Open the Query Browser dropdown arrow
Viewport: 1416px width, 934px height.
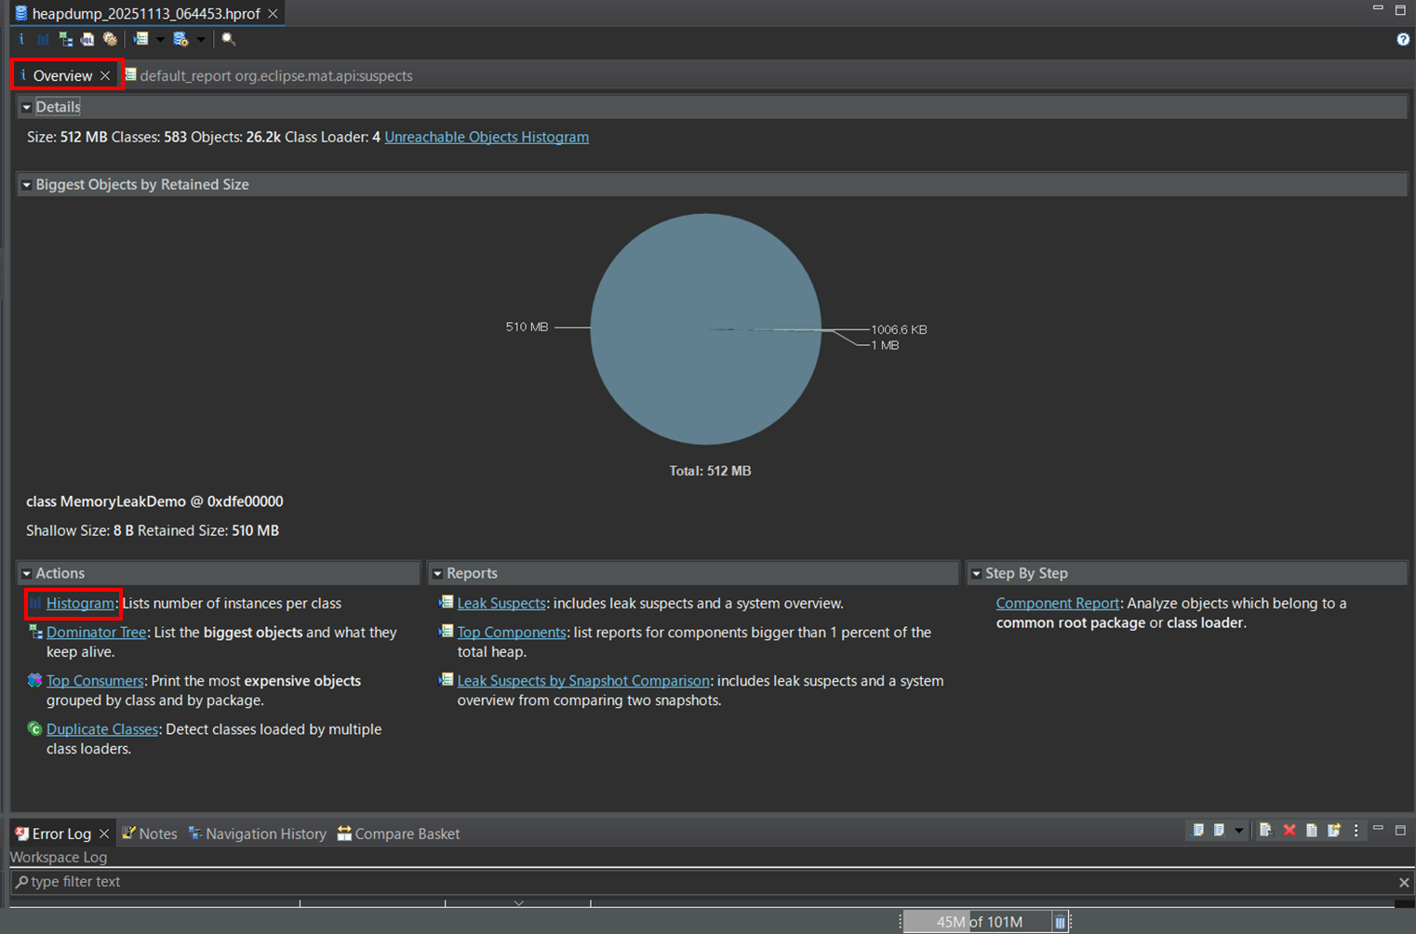pos(201,39)
